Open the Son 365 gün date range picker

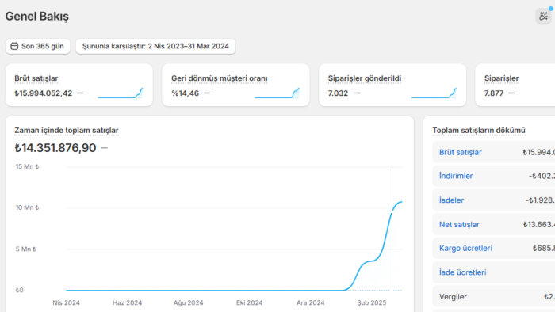pyautogui.click(x=37, y=46)
